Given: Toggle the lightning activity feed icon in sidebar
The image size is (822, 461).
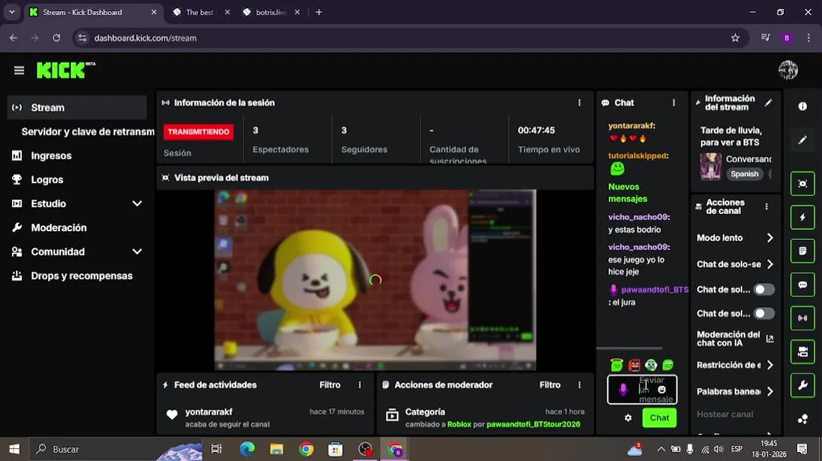Looking at the screenshot, I should pos(803,217).
